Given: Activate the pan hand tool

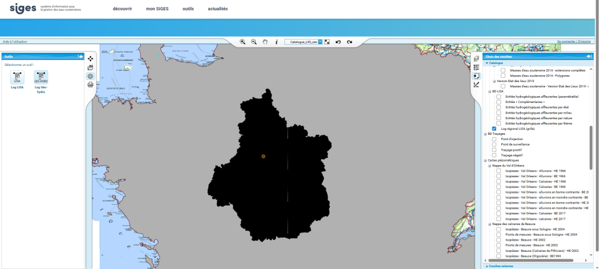Looking at the screenshot, I should [x=265, y=42].
